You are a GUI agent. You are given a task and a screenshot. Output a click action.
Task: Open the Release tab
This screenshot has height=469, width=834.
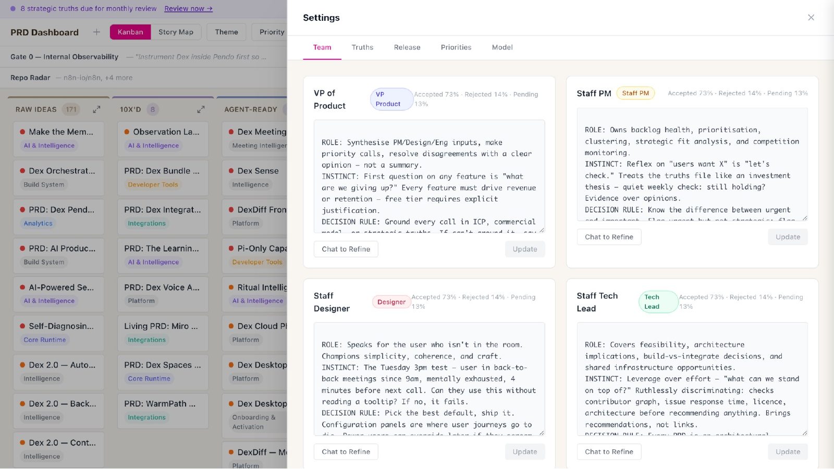pyautogui.click(x=407, y=47)
